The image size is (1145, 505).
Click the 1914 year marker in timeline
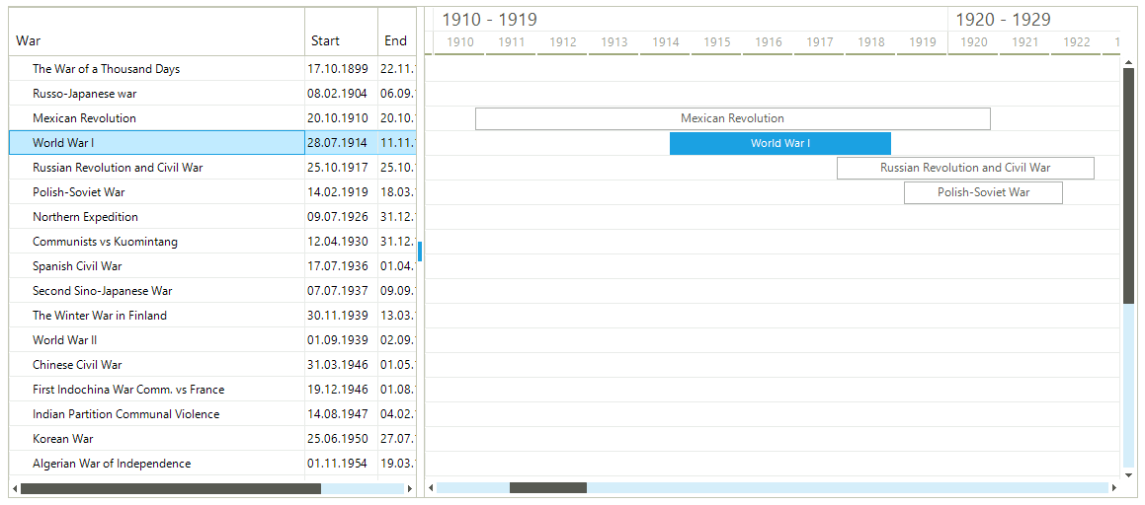(666, 42)
